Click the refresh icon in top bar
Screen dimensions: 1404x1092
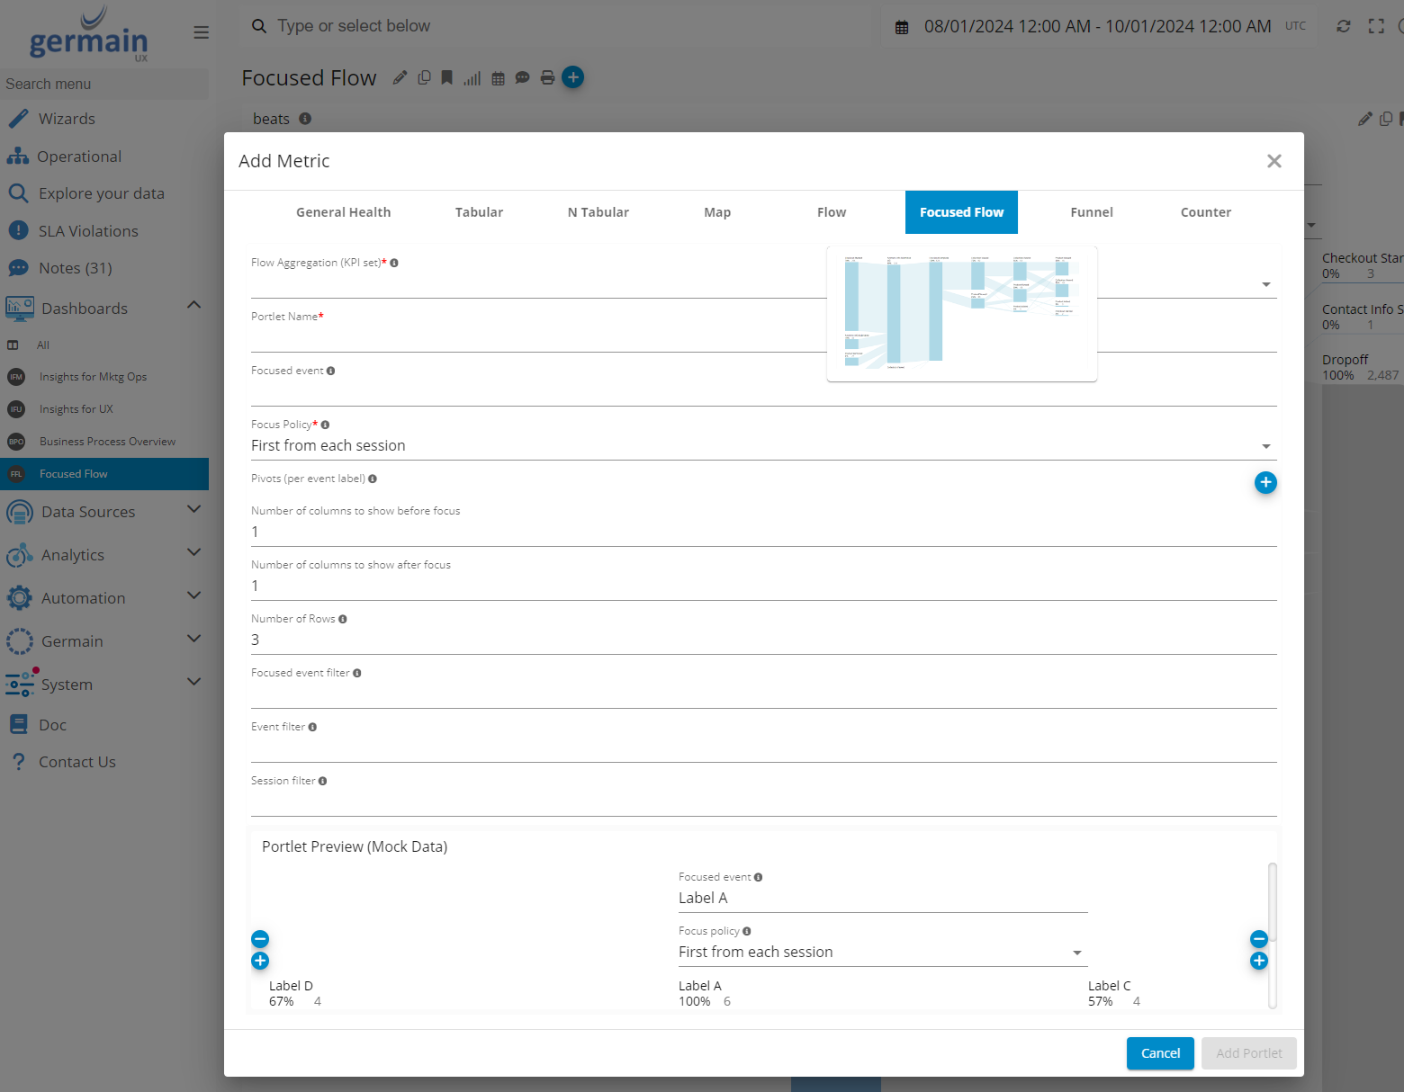[x=1343, y=27]
